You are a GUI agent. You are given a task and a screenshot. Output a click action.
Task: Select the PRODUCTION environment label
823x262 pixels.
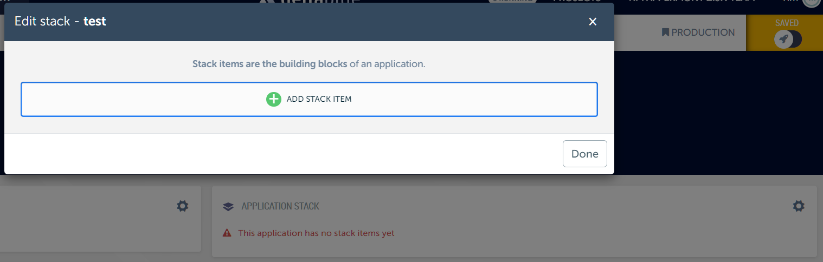(x=703, y=32)
